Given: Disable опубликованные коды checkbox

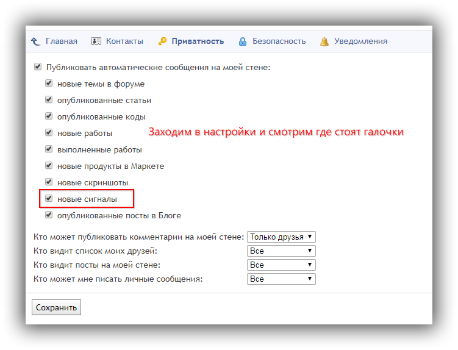Looking at the screenshot, I should (49, 116).
